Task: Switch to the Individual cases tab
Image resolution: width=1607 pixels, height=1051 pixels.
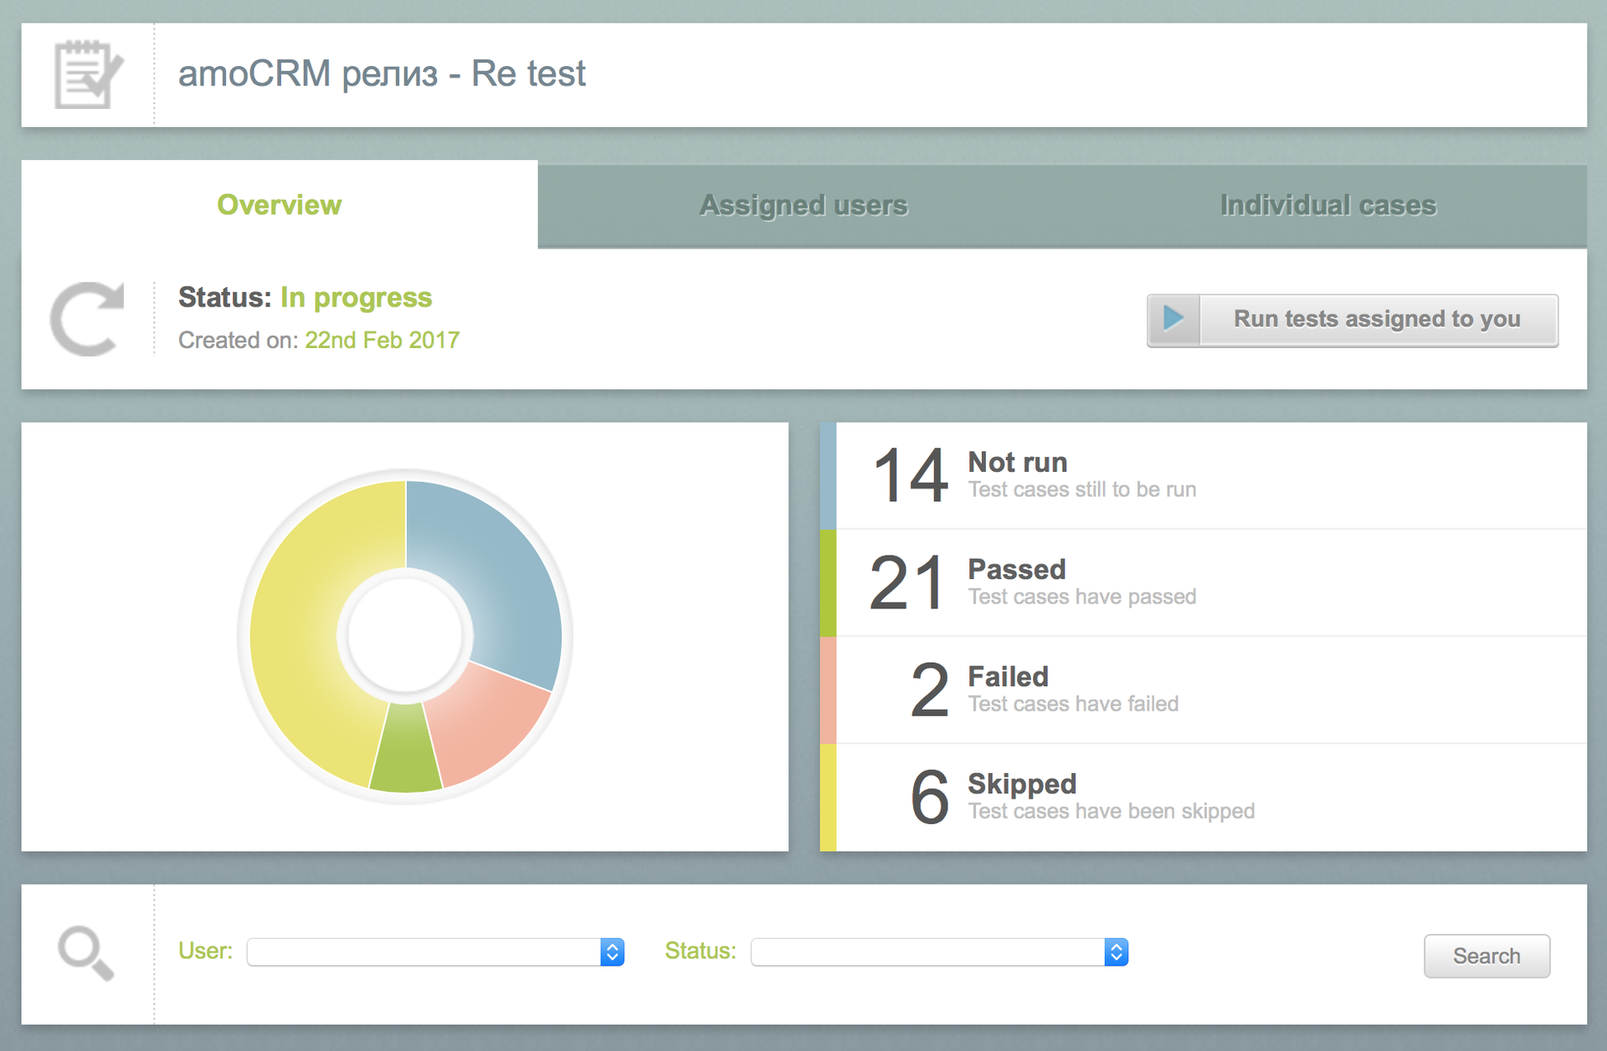Action: 1327,205
